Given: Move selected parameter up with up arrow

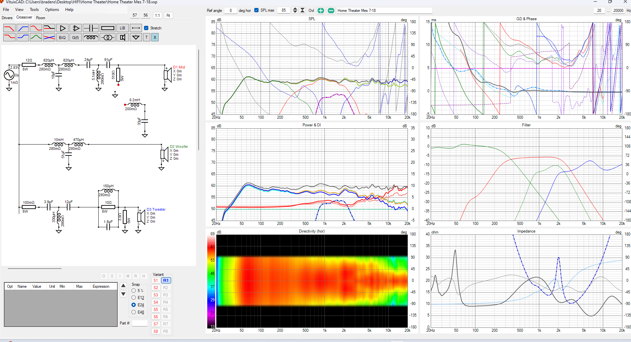Looking at the screenshot, I should tap(123, 286).
